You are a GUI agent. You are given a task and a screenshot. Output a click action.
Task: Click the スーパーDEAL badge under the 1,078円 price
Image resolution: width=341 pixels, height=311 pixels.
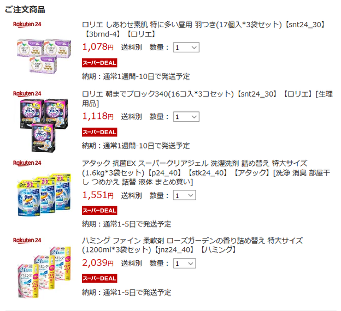(99, 63)
